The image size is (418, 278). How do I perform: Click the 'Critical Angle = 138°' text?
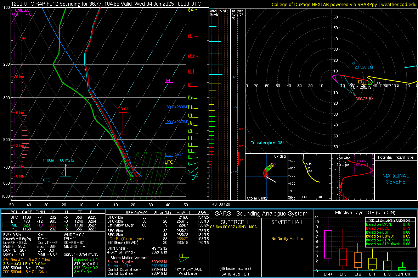[x=267, y=143]
